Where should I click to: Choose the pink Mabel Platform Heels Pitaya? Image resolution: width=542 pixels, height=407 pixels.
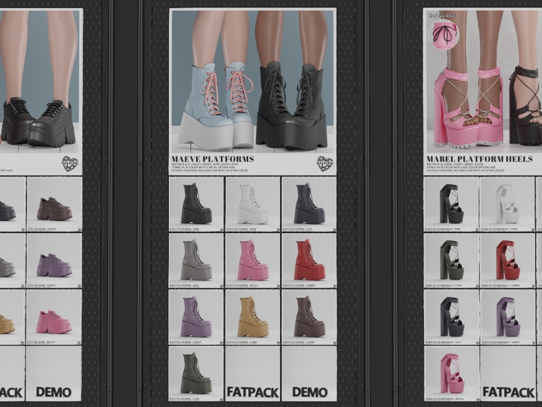[451, 374]
